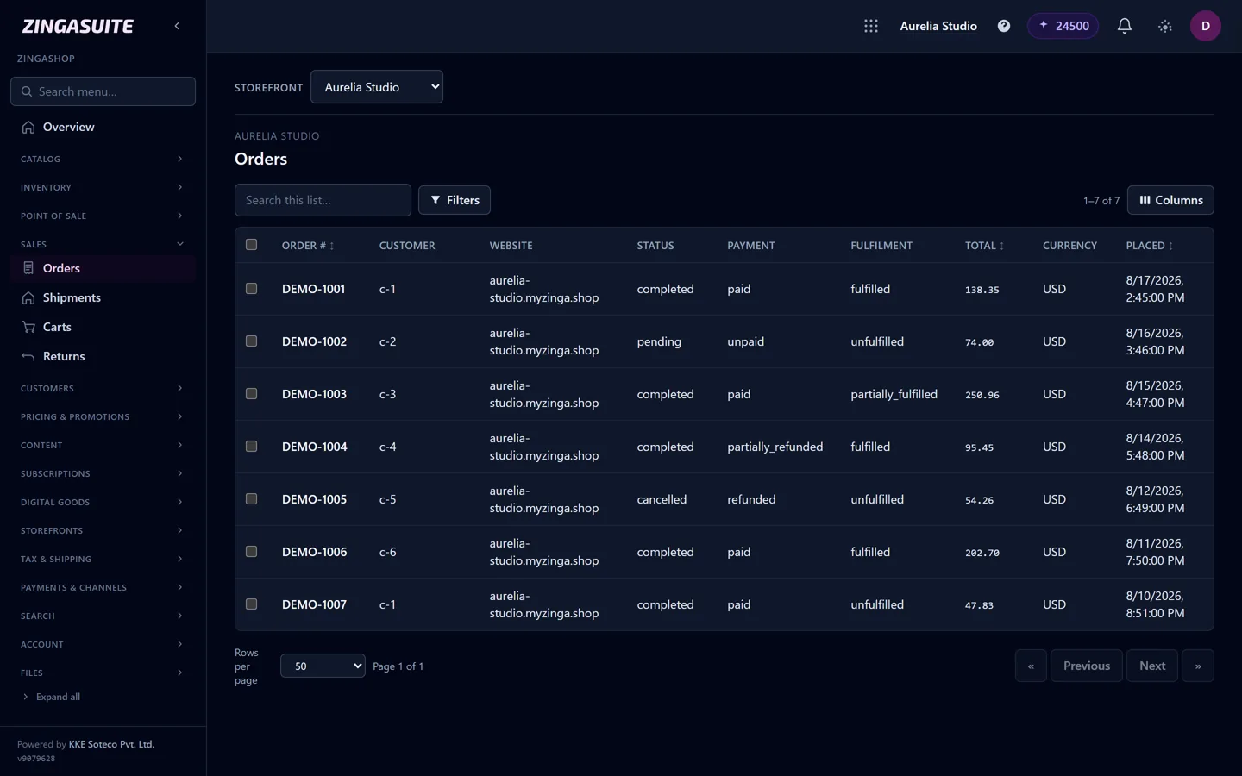Open the apps grid icon
The height and width of the screenshot is (776, 1242).
871,26
